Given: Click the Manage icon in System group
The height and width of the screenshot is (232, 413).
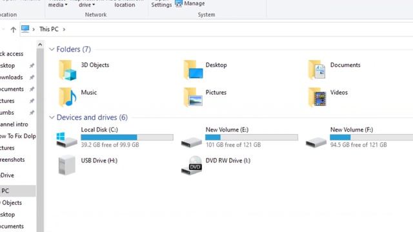Looking at the screenshot, I should (179, 3).
